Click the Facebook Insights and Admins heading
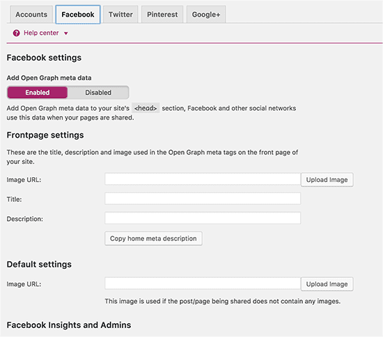383x337 pixels. pos(69,325)
